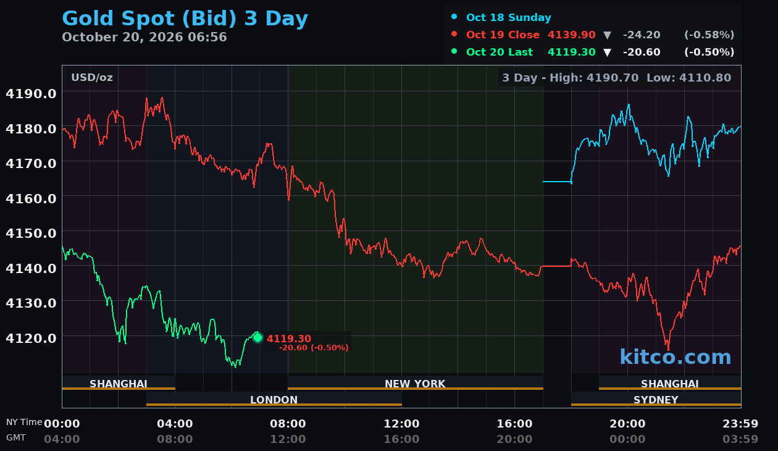This screenshot has height=451, width=778.
Task: Click the blue Oct 18 Sunday legend dot
Action: pos(454,17)
